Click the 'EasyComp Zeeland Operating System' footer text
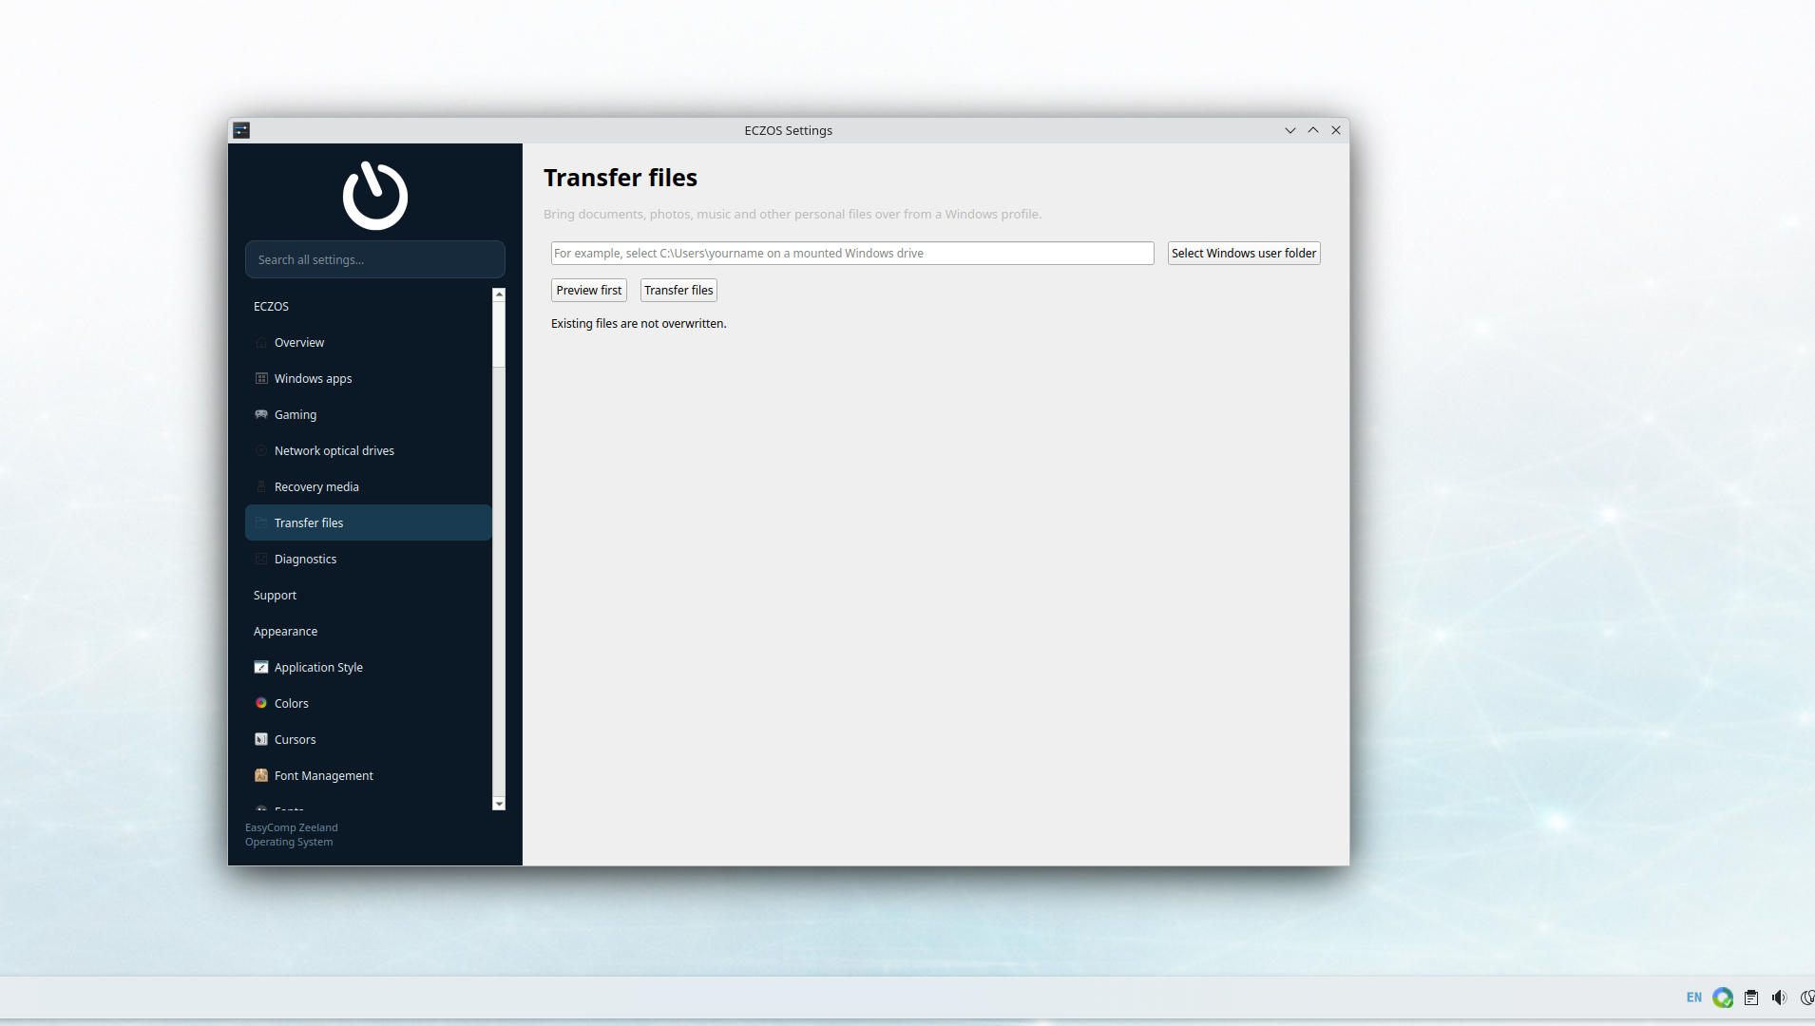Viewport: 1815px width, 1026px height. (x=292, y=835)
